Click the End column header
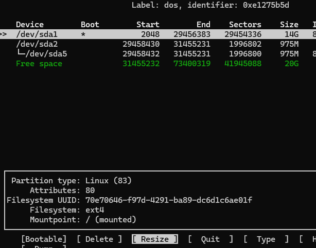 tap(203, 25)
